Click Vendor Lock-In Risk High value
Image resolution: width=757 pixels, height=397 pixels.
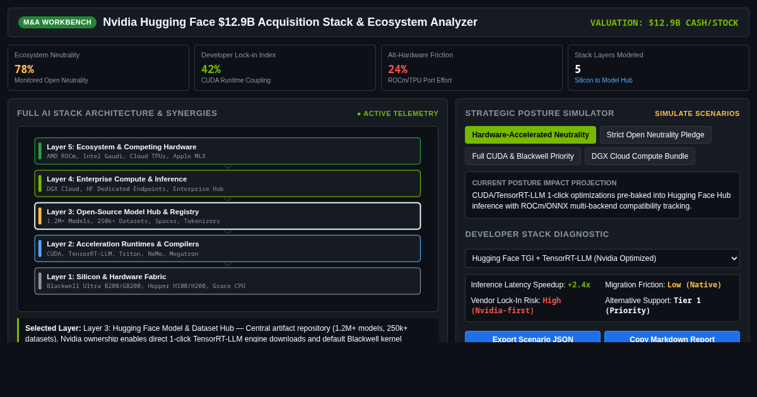pyautogui.click(x=516, y=306)
